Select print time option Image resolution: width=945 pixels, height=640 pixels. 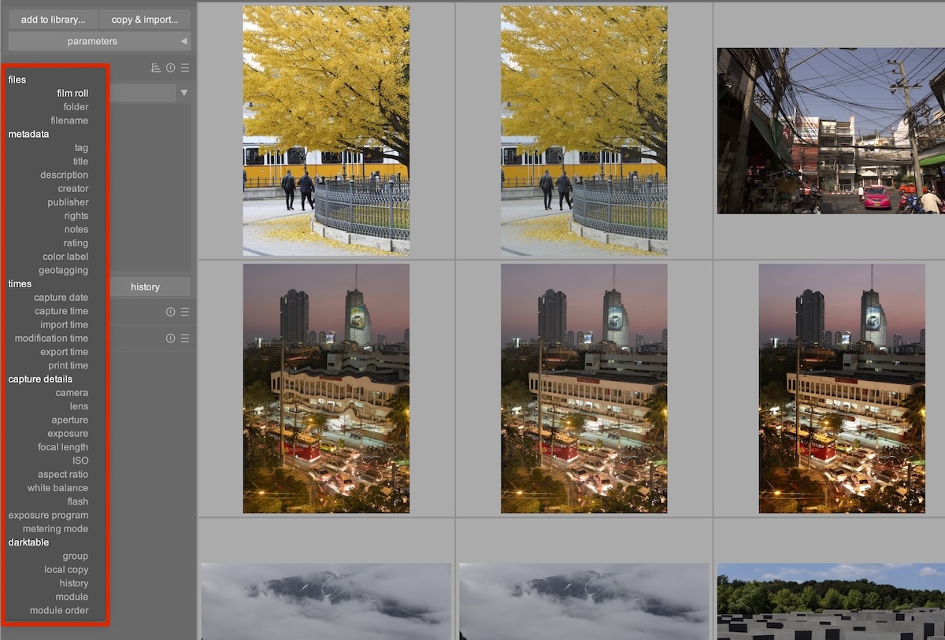click(x=69, y=366)
